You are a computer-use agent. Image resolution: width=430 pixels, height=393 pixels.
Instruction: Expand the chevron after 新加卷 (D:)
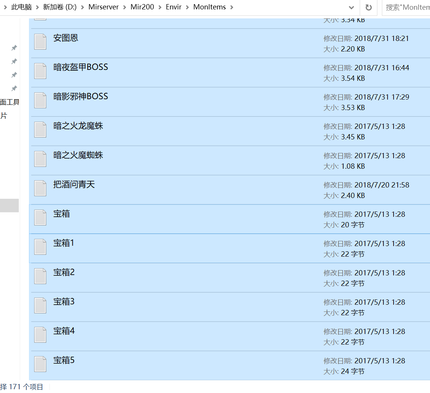82,8
